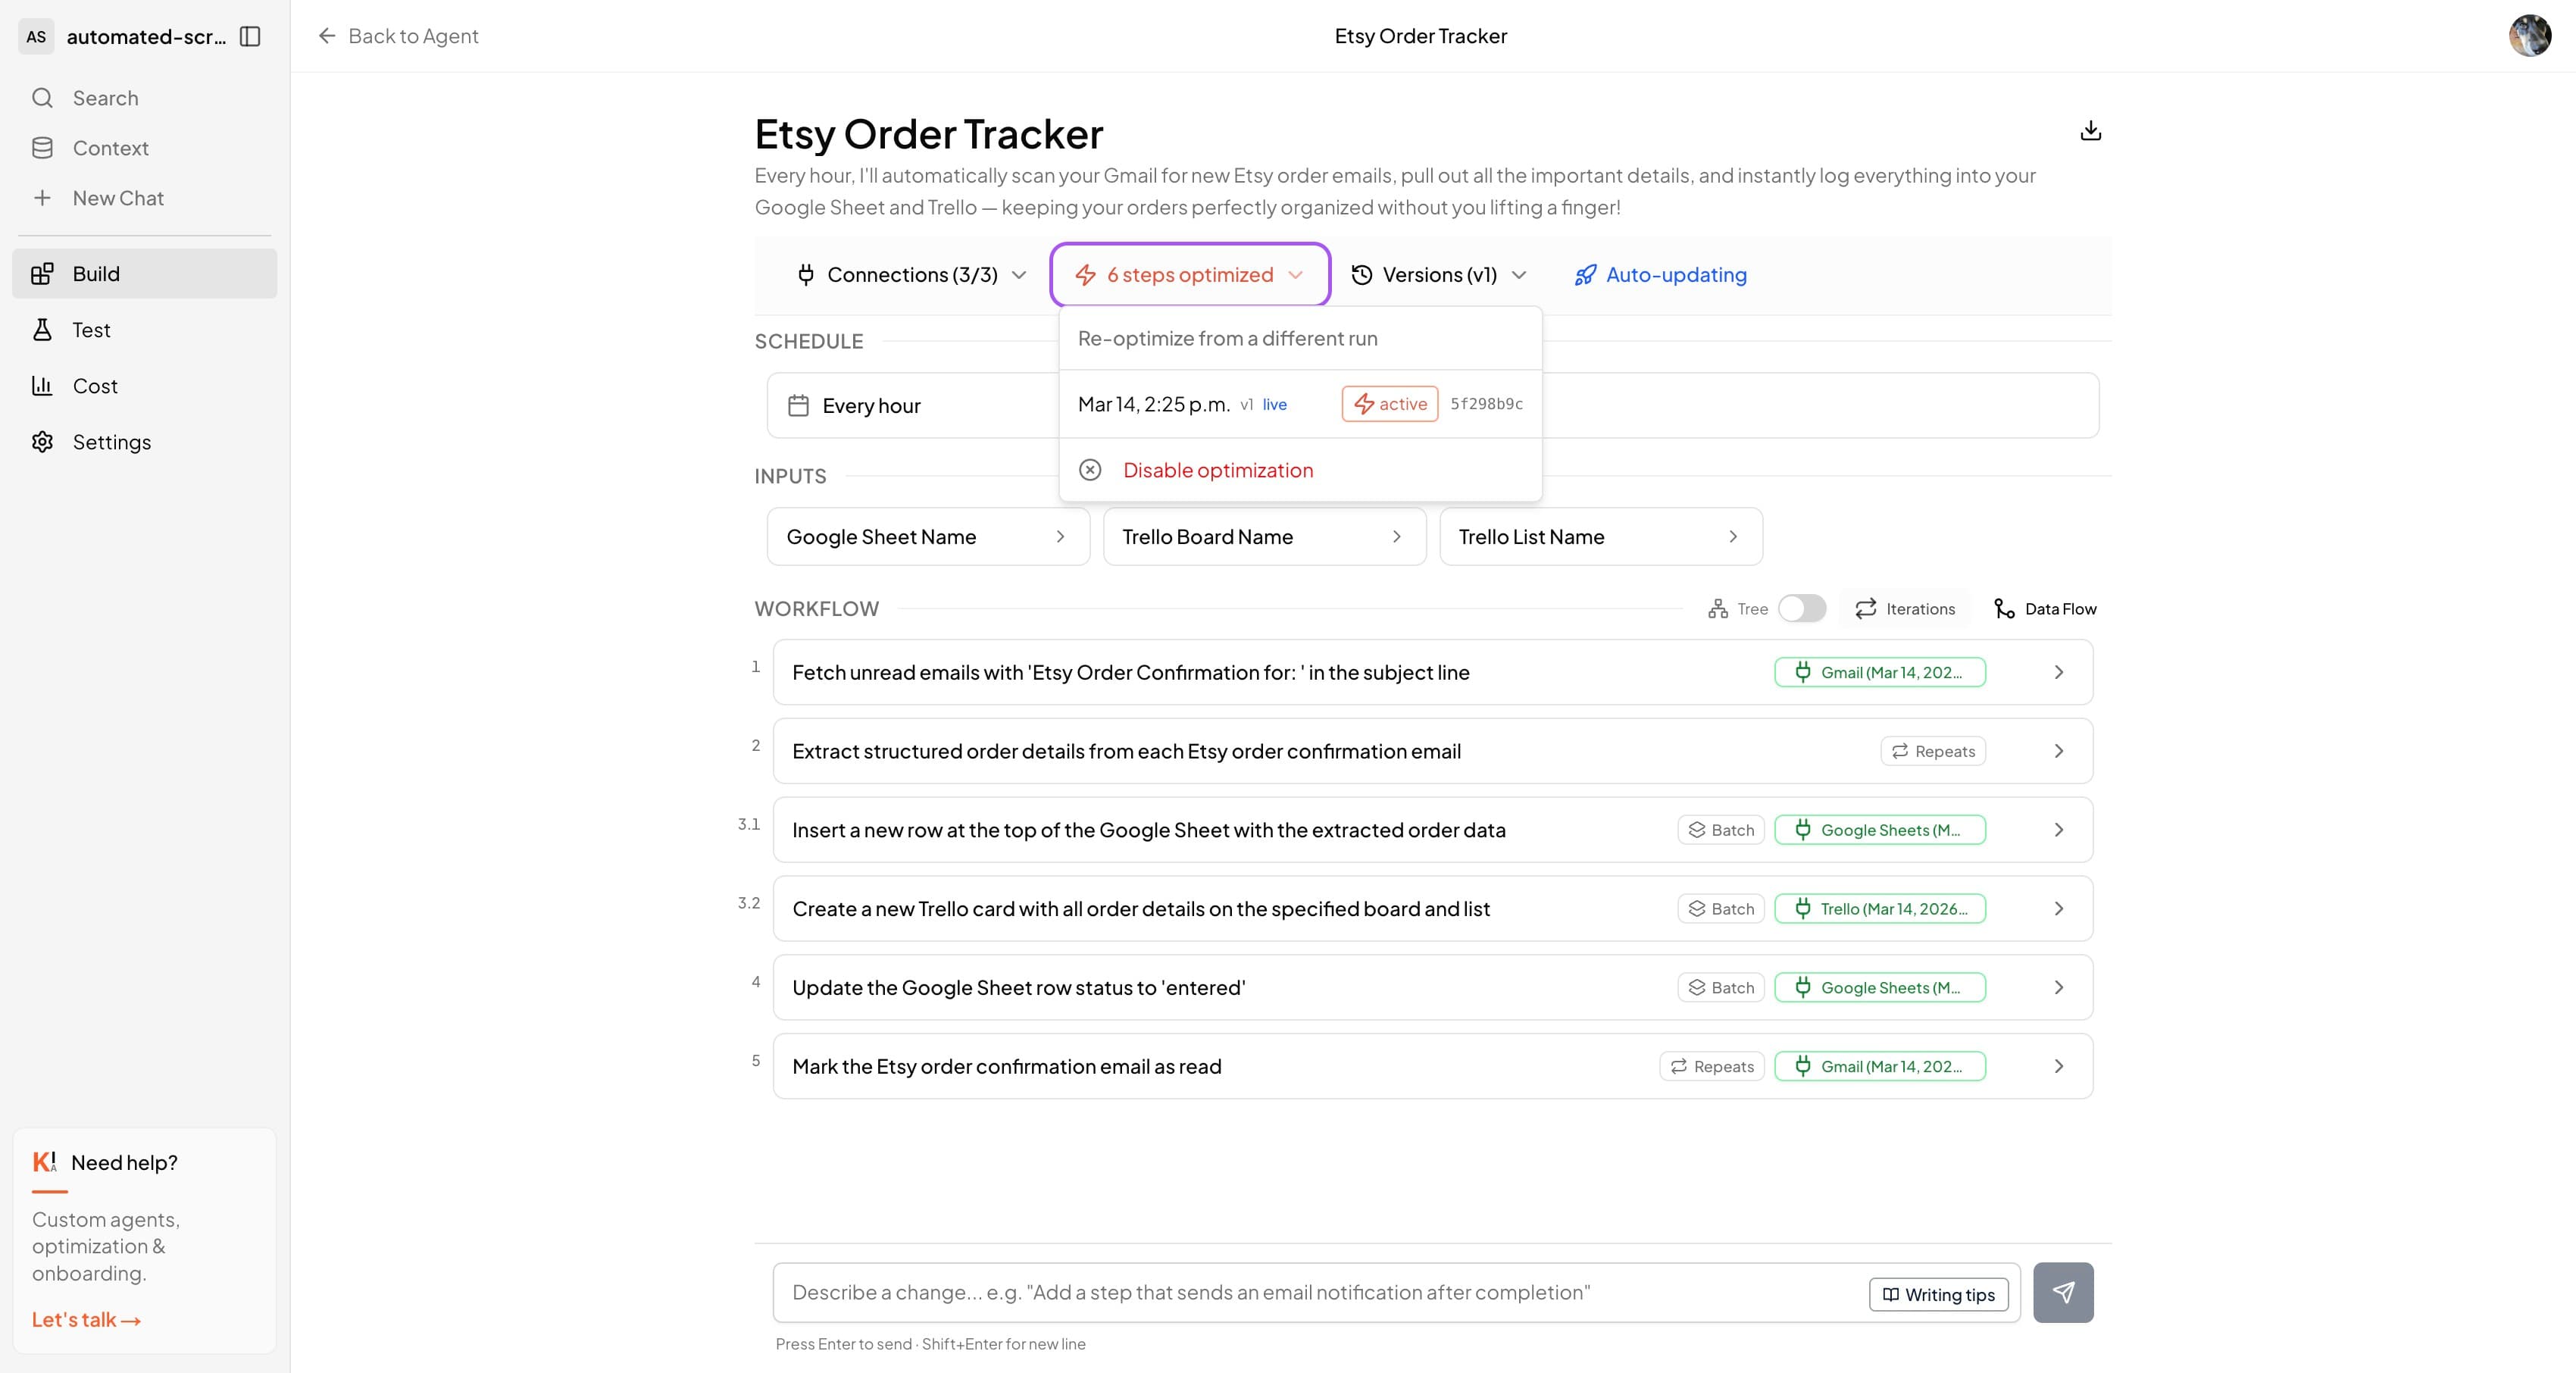The width and height of the screenshot is (2576, 1373).
Task: Open the Context section
Action: (110, 147)
